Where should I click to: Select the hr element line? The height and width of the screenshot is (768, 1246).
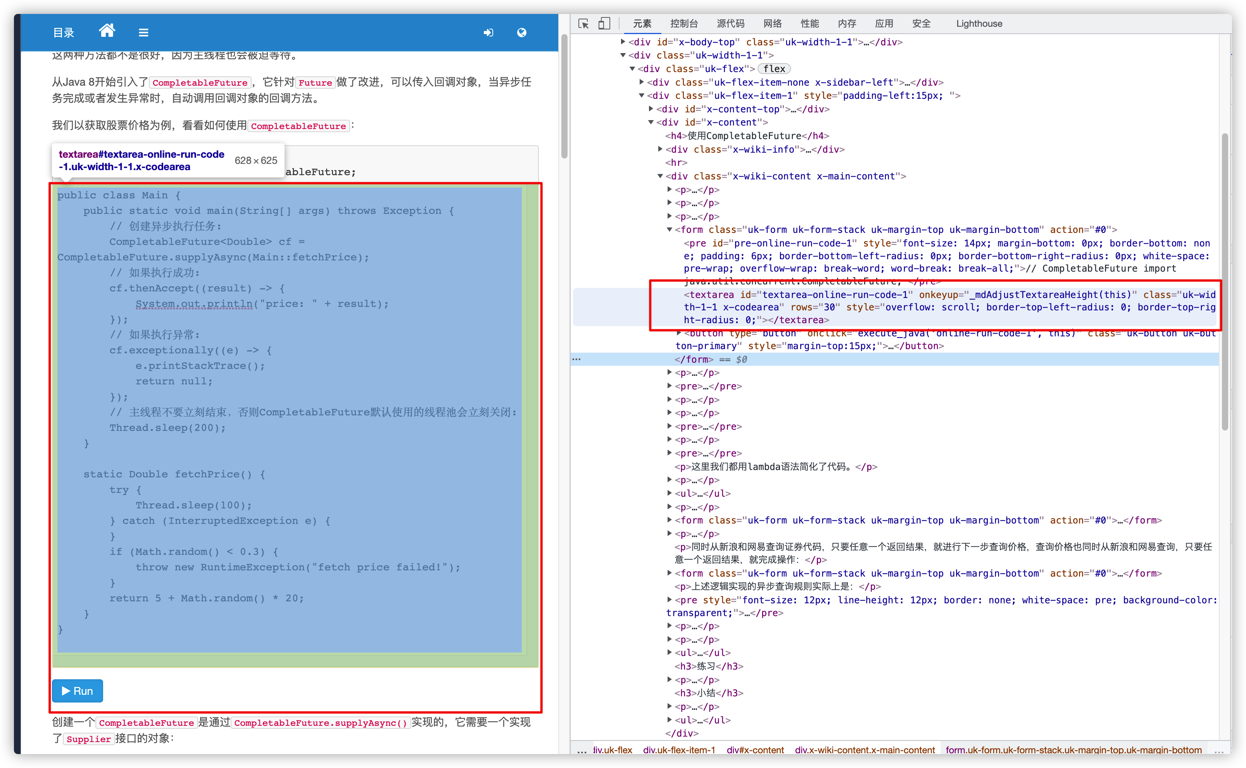[x=676, y=162]
